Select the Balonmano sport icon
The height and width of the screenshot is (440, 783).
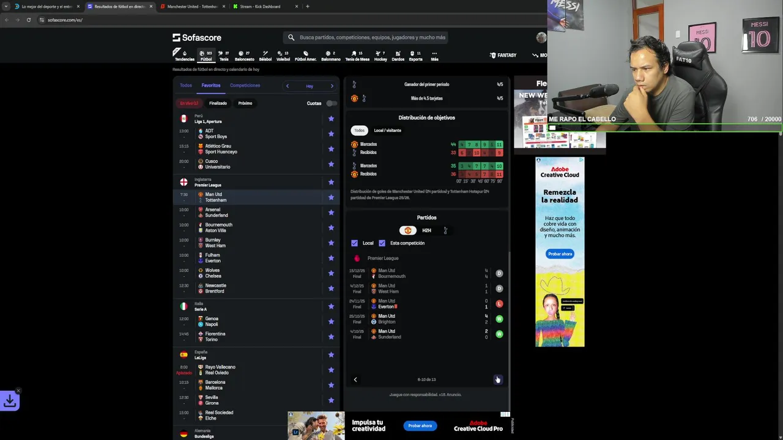point(331,56)
